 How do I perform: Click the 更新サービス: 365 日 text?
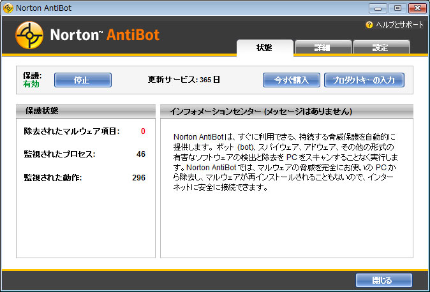[184, 80]
